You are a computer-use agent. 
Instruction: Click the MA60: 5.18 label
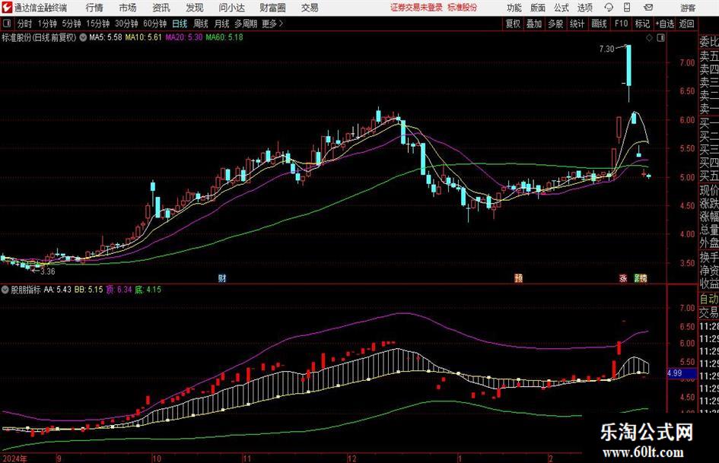coord(224,37)
